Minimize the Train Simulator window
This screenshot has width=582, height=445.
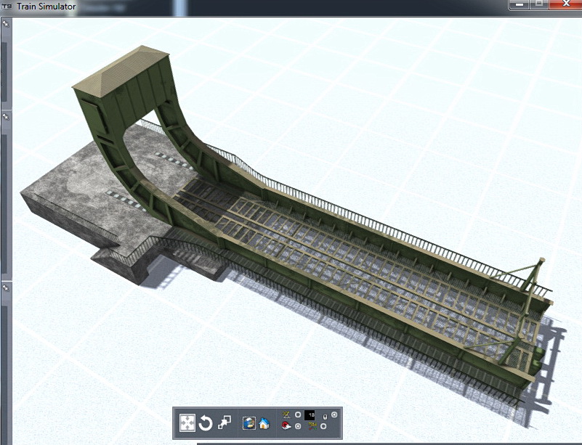(520, 4)
